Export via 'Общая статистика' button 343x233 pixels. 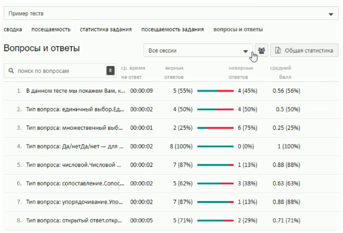304,51
